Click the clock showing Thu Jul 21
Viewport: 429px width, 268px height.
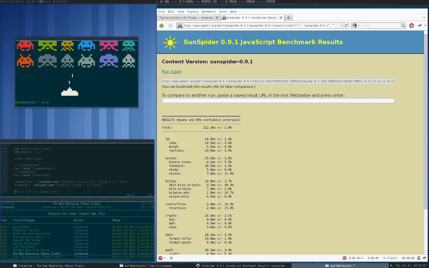411,266
